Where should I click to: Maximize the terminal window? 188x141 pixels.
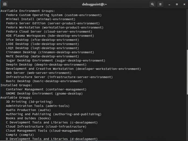pyautogui.click(x=177, y=4)
